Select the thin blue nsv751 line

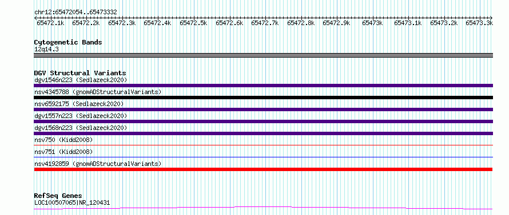(x=263, y=157)
